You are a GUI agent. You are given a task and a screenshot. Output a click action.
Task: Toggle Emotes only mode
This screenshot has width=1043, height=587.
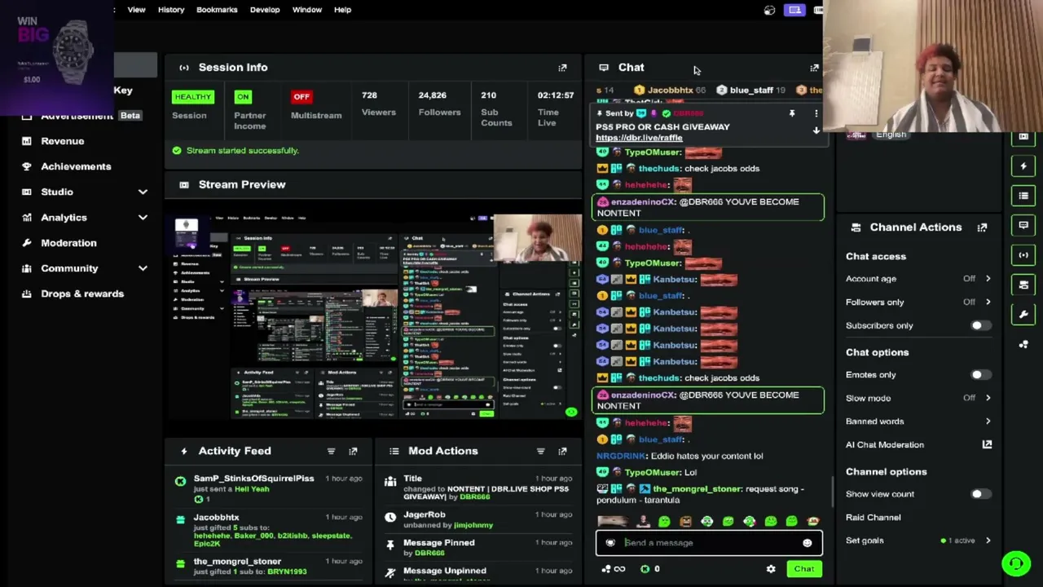981,375
